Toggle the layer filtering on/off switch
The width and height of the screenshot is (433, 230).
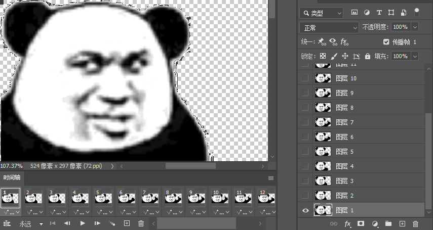417,13
